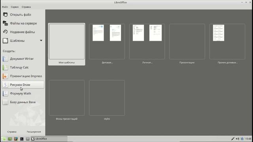Open the file manager taskbar icon

(x=28, y=139)
